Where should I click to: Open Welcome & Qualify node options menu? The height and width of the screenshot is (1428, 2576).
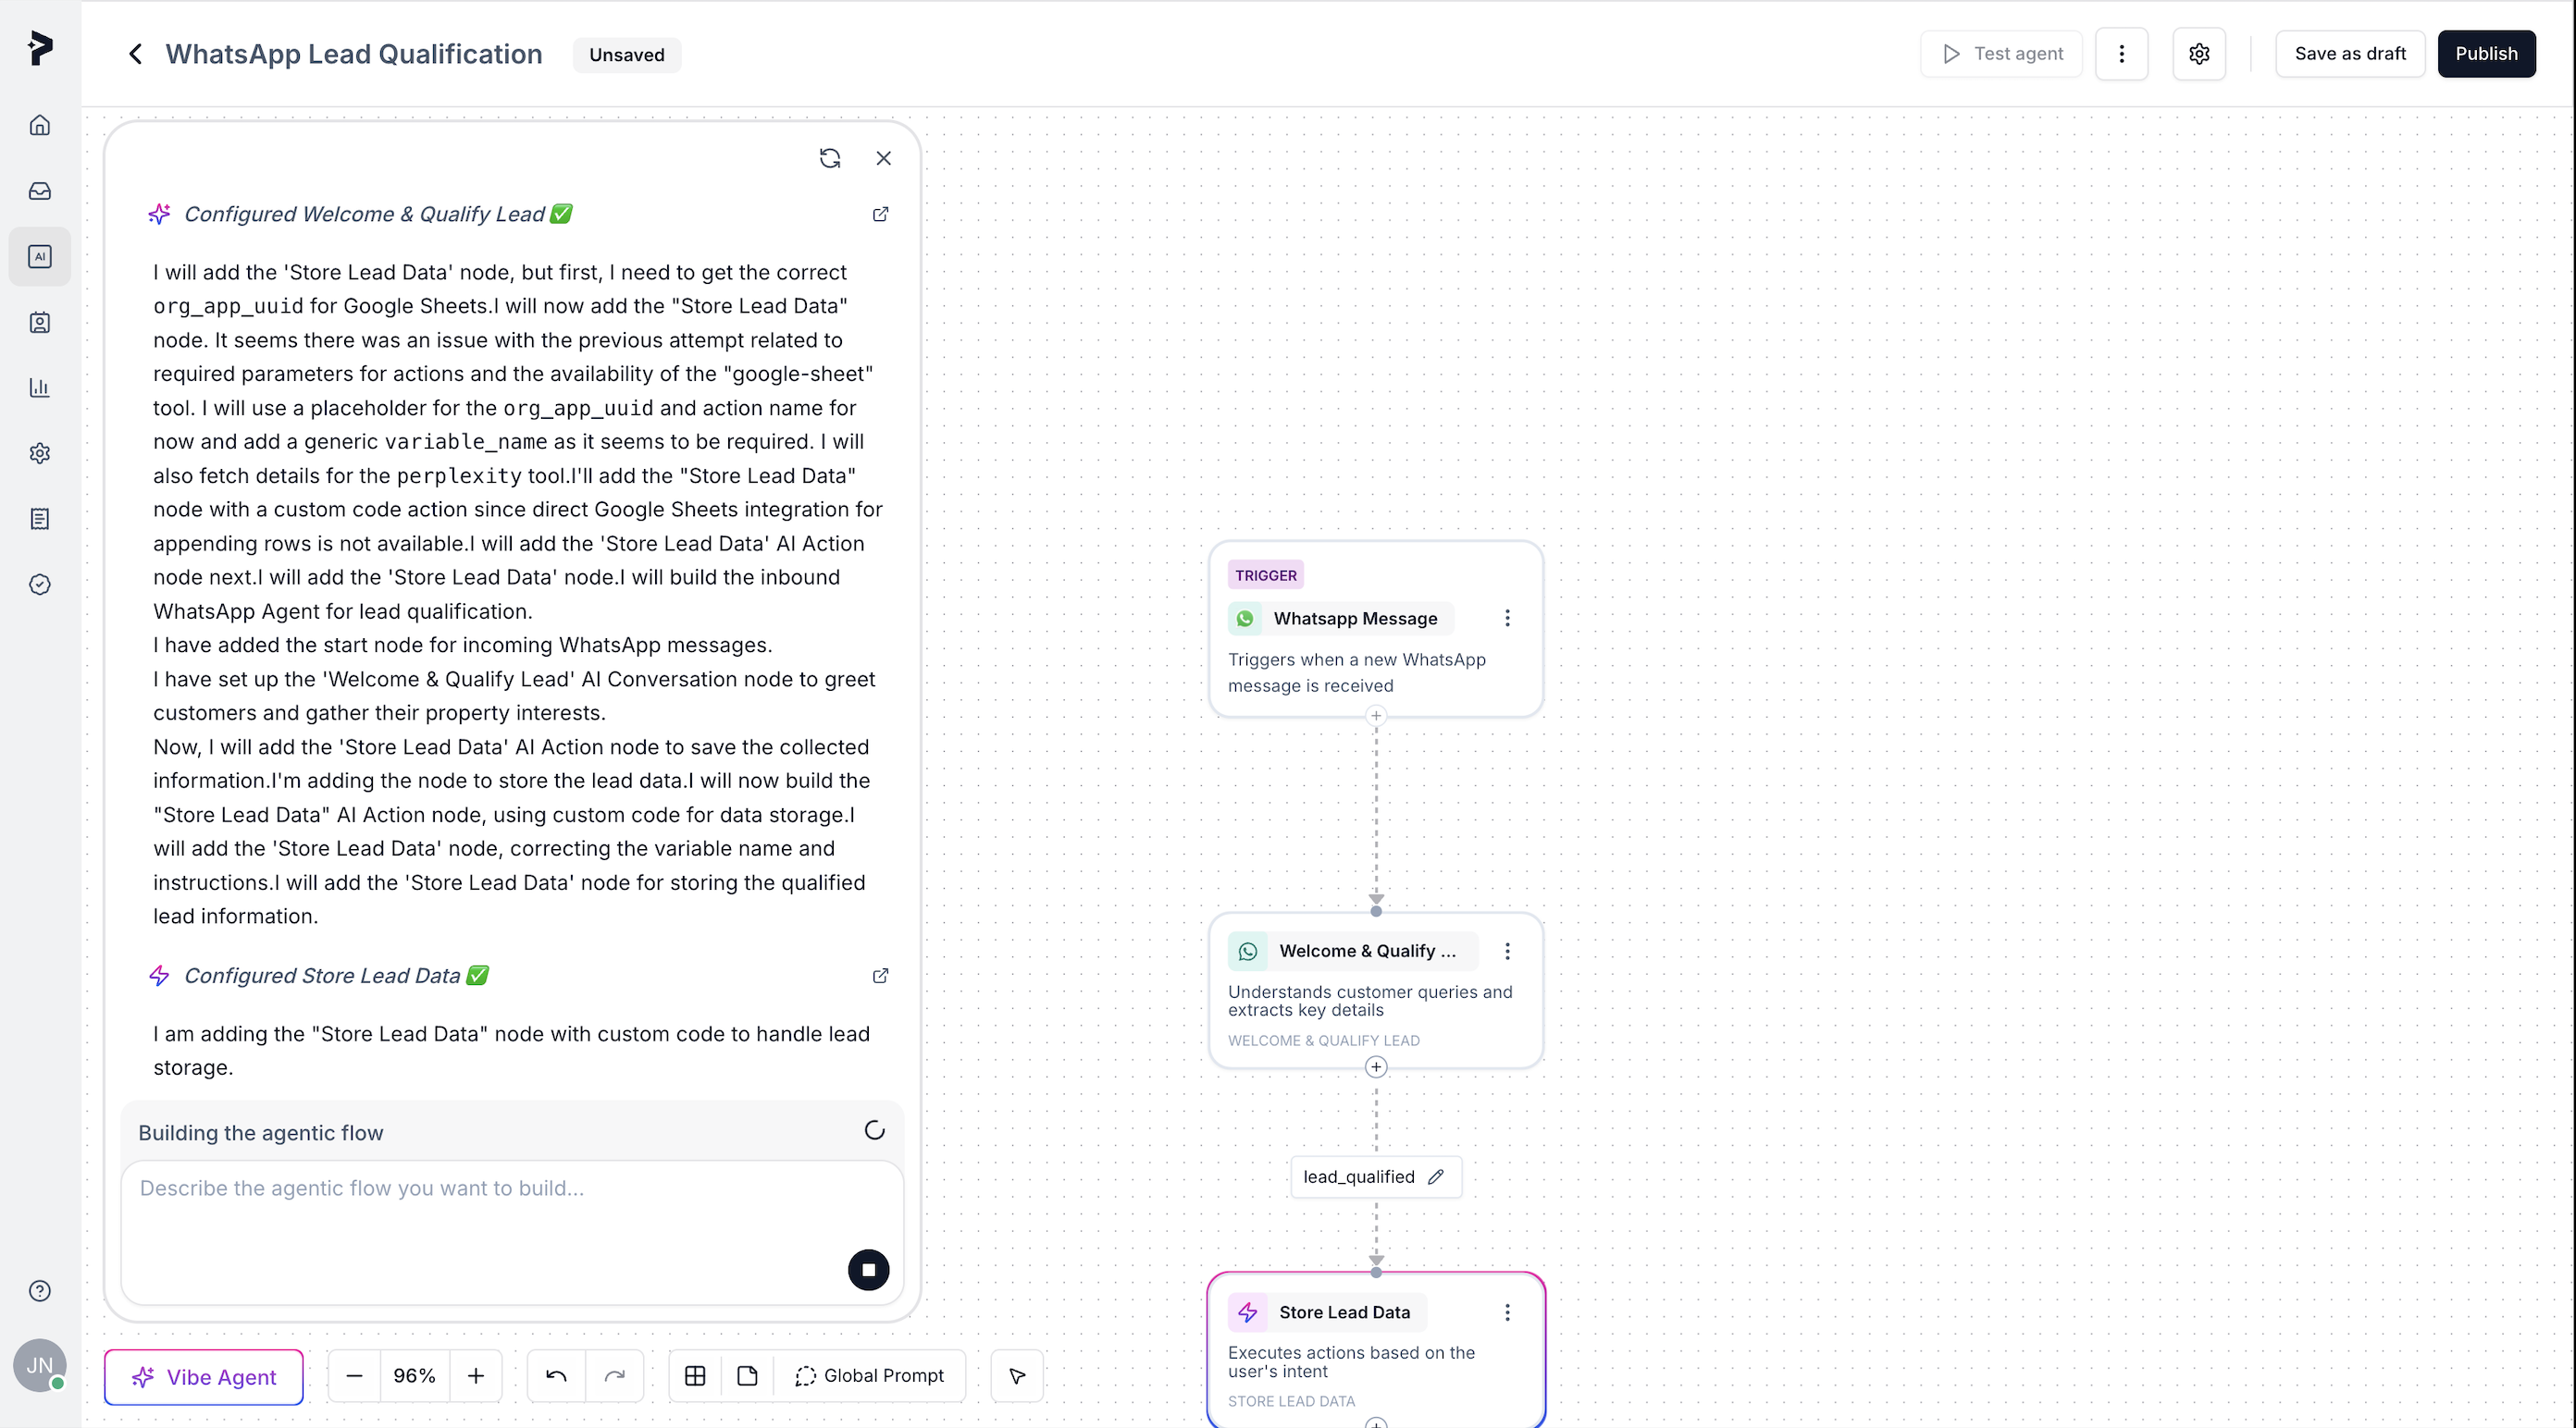tap(1507, 951)
